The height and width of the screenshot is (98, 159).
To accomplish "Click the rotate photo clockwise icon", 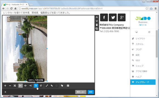I will (41, 85).
